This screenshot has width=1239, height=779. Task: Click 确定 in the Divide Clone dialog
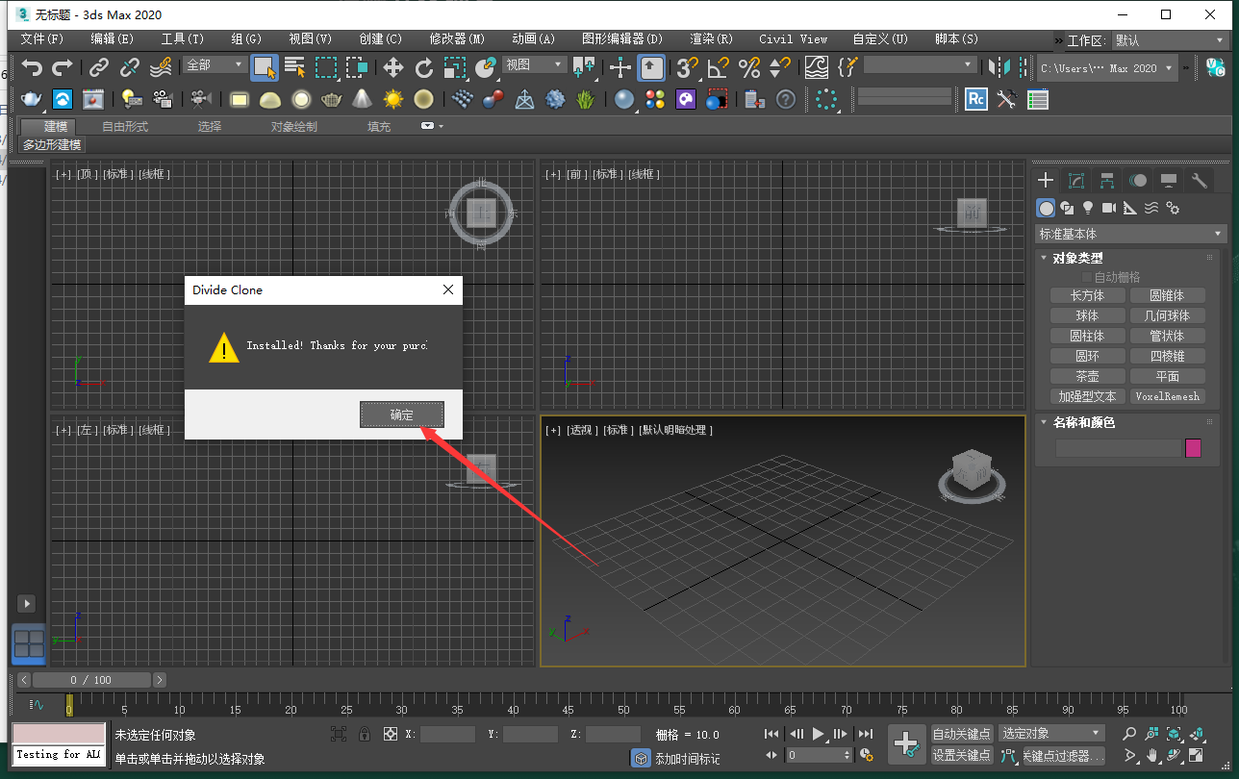[x=402, y=415]
